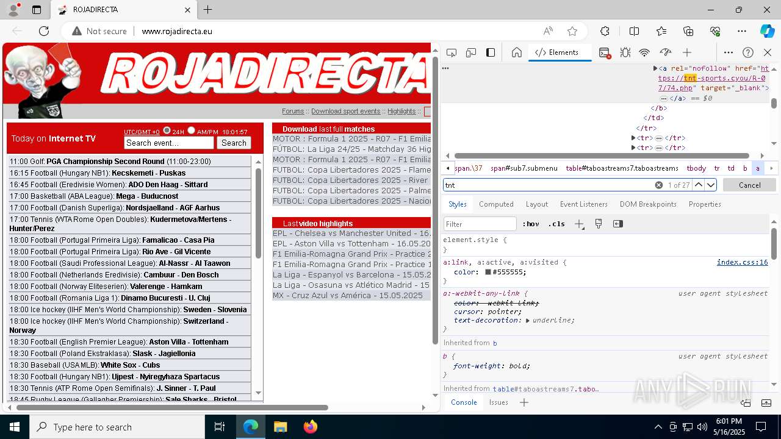
Task: Add new style rule plus icon
Action: pos(579,224)
